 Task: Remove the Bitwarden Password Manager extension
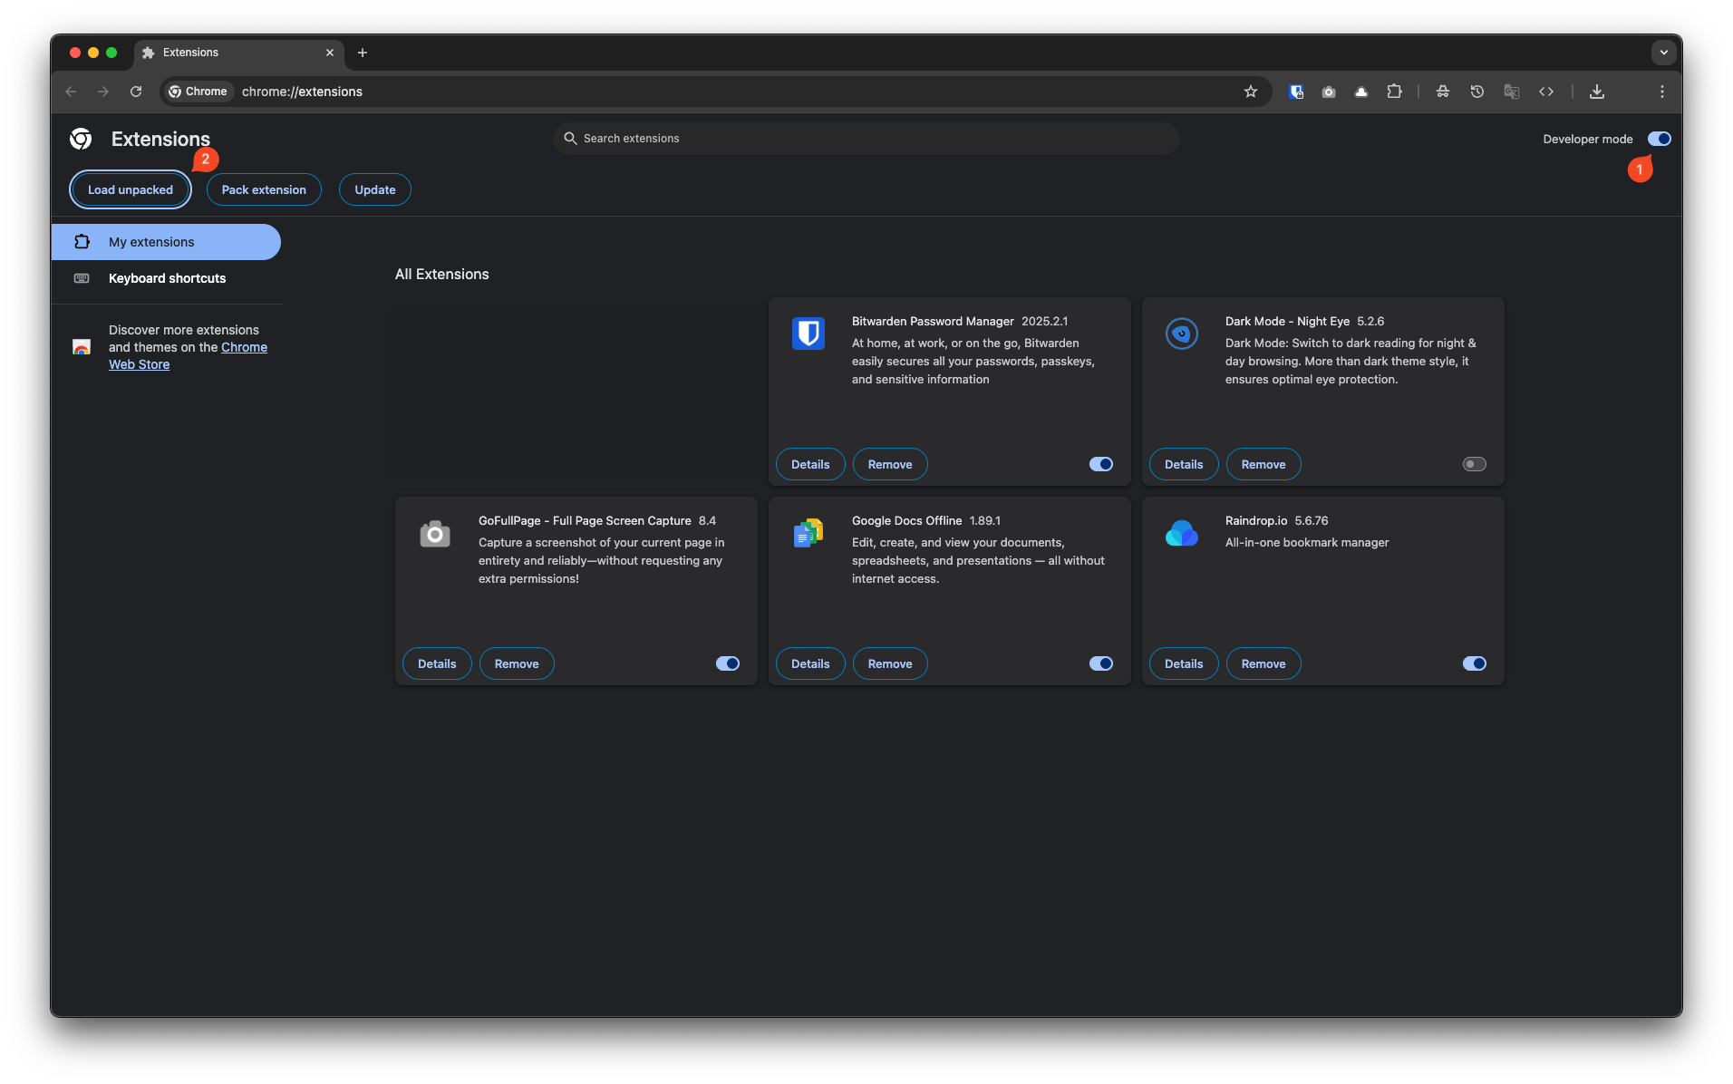coord(890,464)
